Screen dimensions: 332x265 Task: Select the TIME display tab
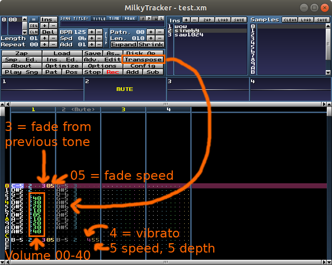pos(114,19)
